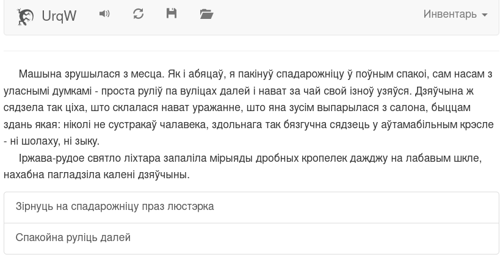Click the phrase "здань якая" in the story
The image size is (503, 260).
point(30,125)
